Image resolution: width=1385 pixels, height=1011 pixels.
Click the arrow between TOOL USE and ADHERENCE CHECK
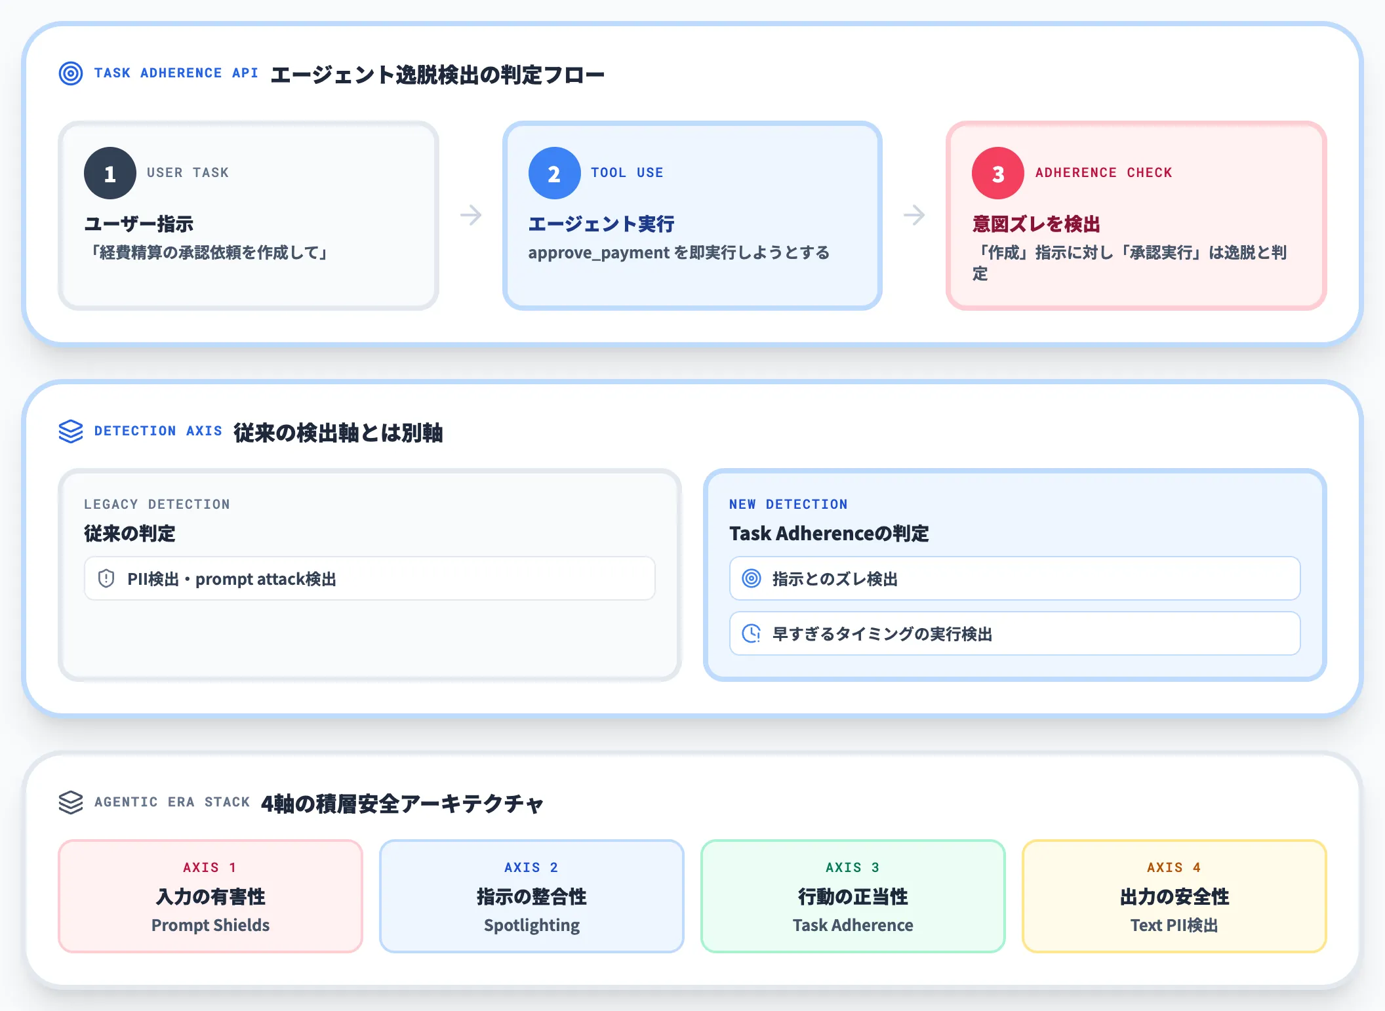914,215
